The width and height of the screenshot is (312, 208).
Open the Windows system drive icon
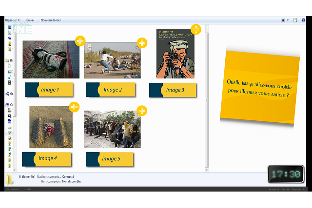(x=9, y=110)
